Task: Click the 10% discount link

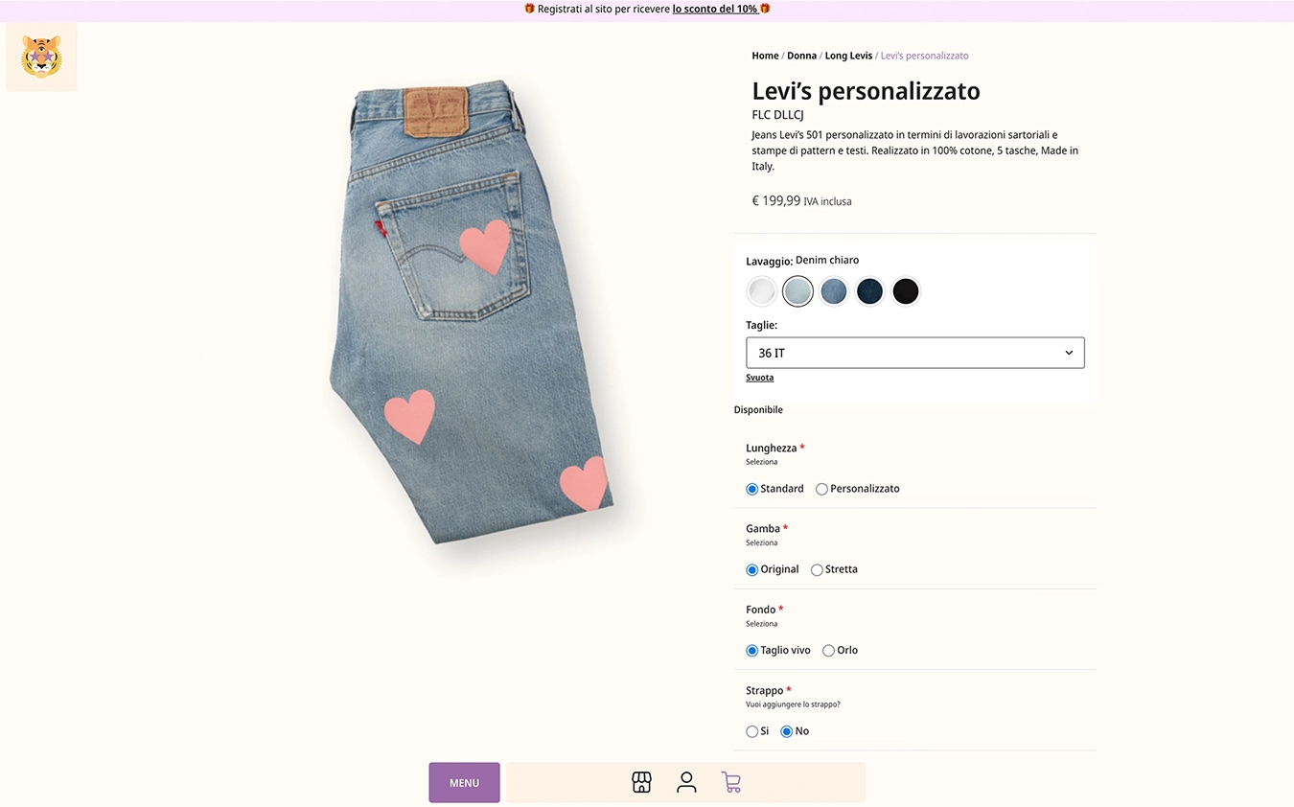Action: [x=715, y=9]
